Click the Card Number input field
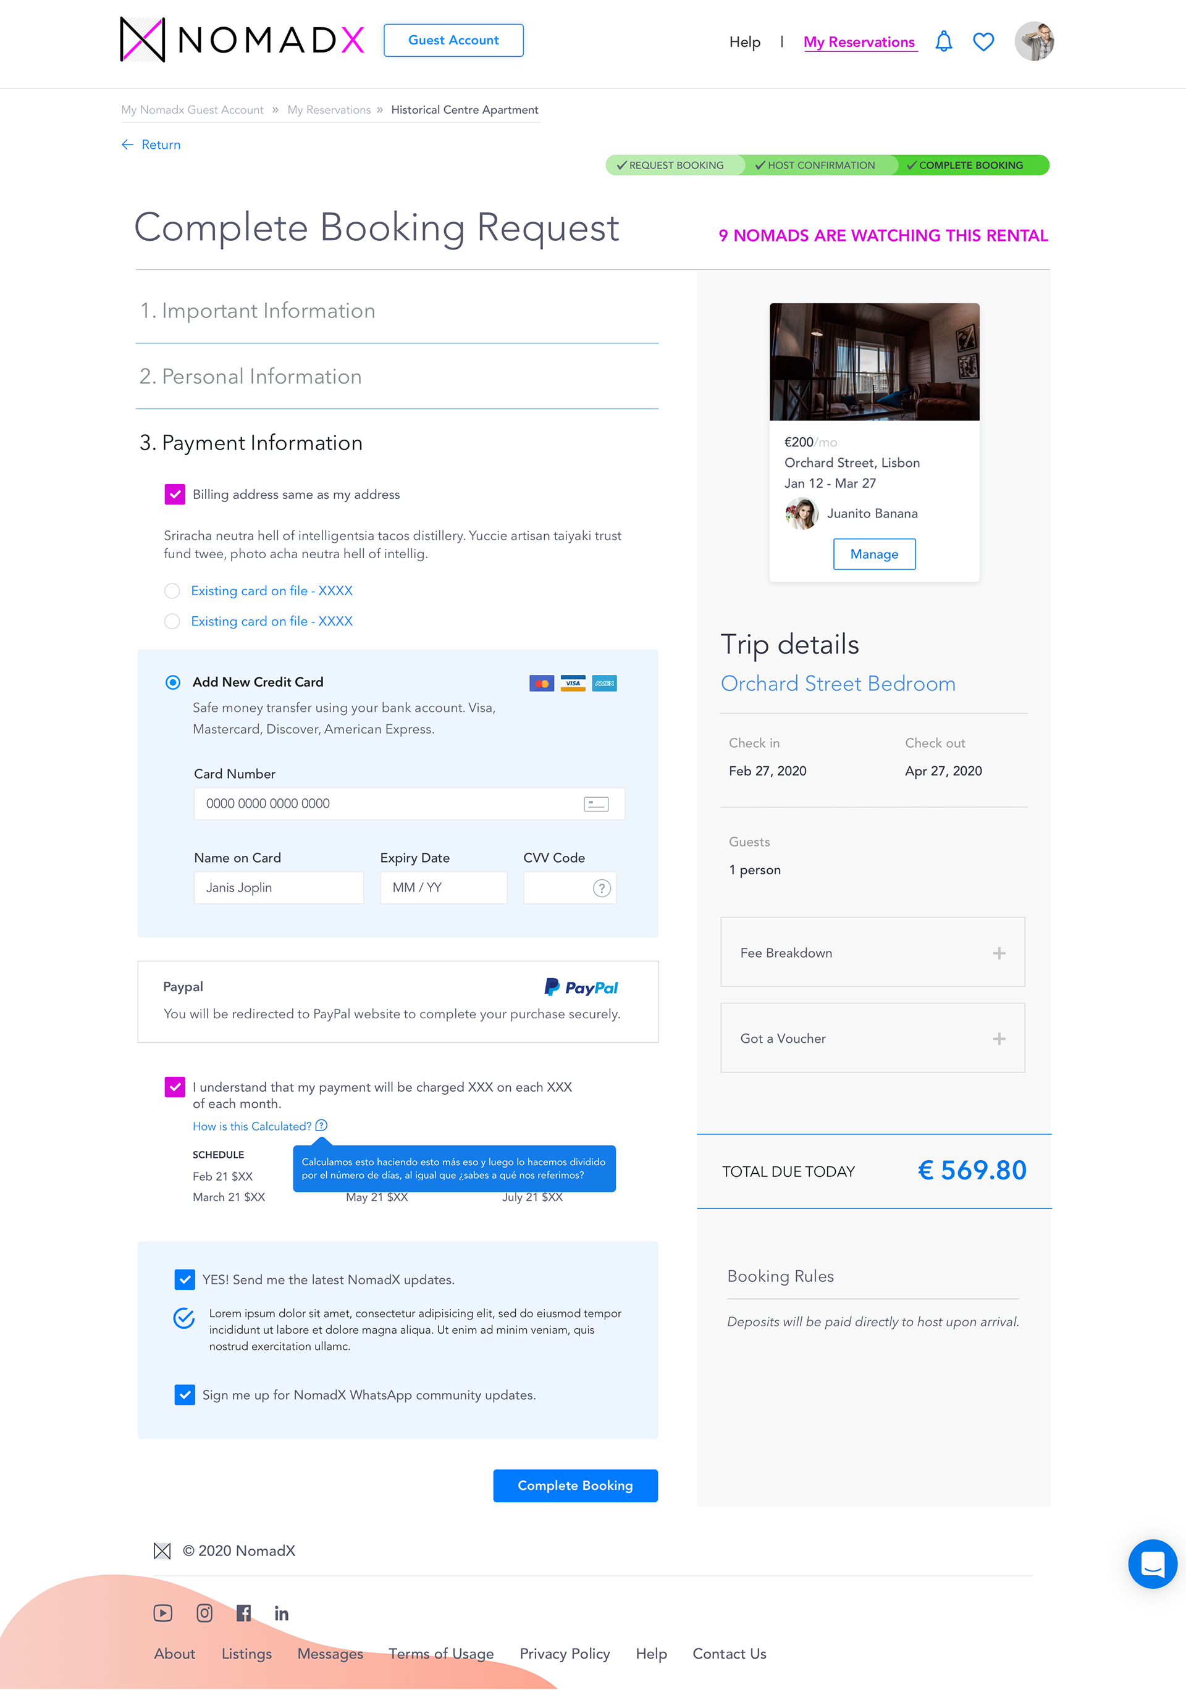Viewport: 1186px width, 1690px height. pyautogui.click(x=410, y=804)
